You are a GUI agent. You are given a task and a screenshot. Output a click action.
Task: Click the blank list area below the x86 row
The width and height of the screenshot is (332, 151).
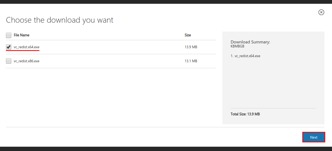click(111, 97)
